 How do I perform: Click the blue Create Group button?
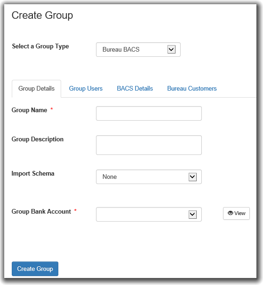click(x=35, y=269)
